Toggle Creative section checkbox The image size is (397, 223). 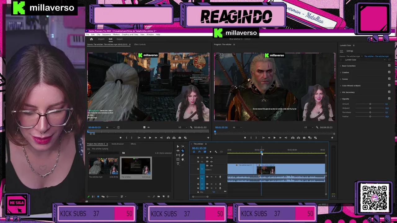(389, 72)
